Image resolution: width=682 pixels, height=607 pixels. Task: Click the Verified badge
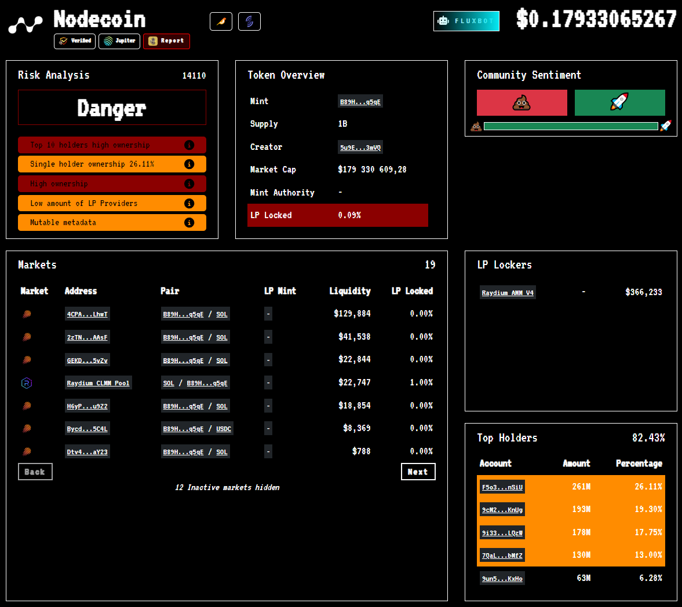point(75,41)
